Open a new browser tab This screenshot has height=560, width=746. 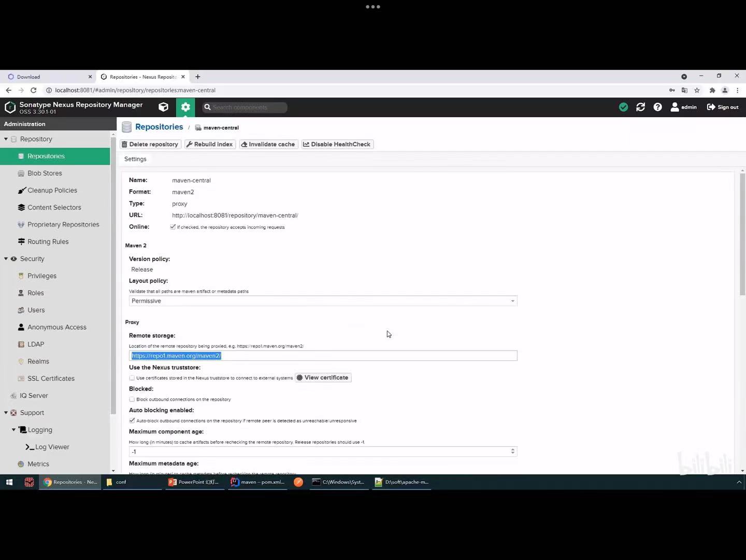pyautogui.click(x=197, y=77)
